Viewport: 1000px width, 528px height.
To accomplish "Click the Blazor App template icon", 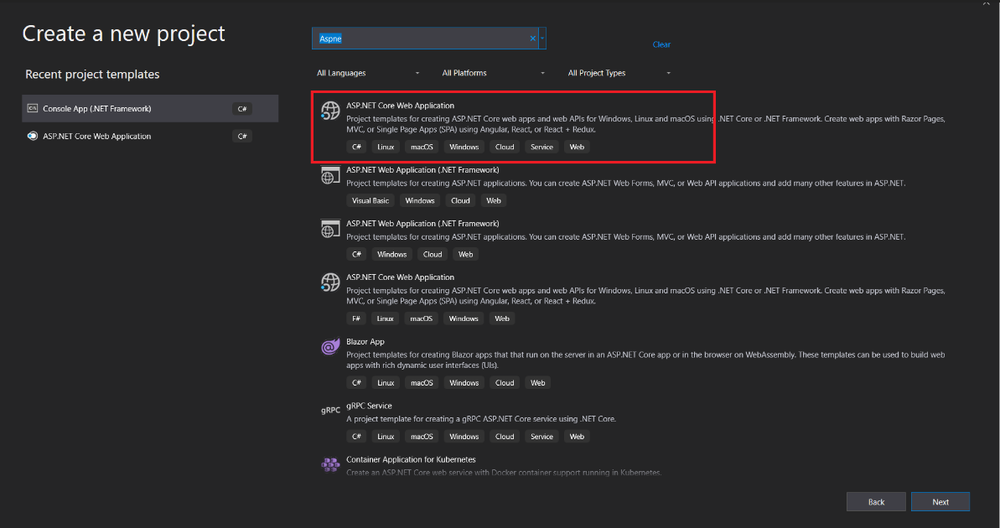I will 330,347.
